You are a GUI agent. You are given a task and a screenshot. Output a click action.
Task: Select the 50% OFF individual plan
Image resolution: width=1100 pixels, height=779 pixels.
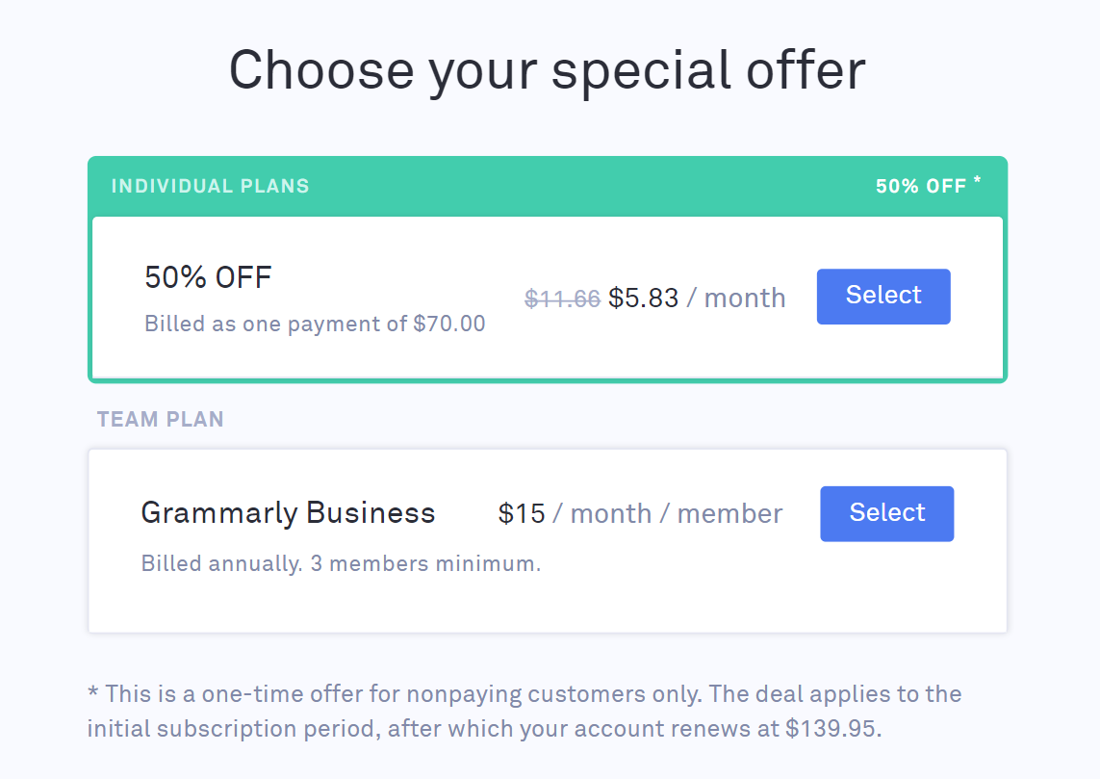pyautogui.click(x=883, y=297)
